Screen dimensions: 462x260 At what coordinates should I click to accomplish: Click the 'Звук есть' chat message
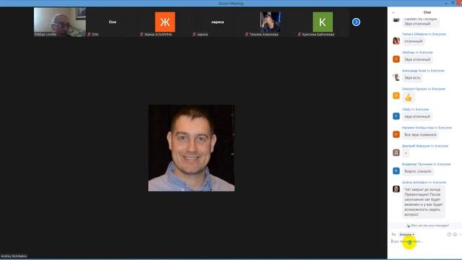412,78
